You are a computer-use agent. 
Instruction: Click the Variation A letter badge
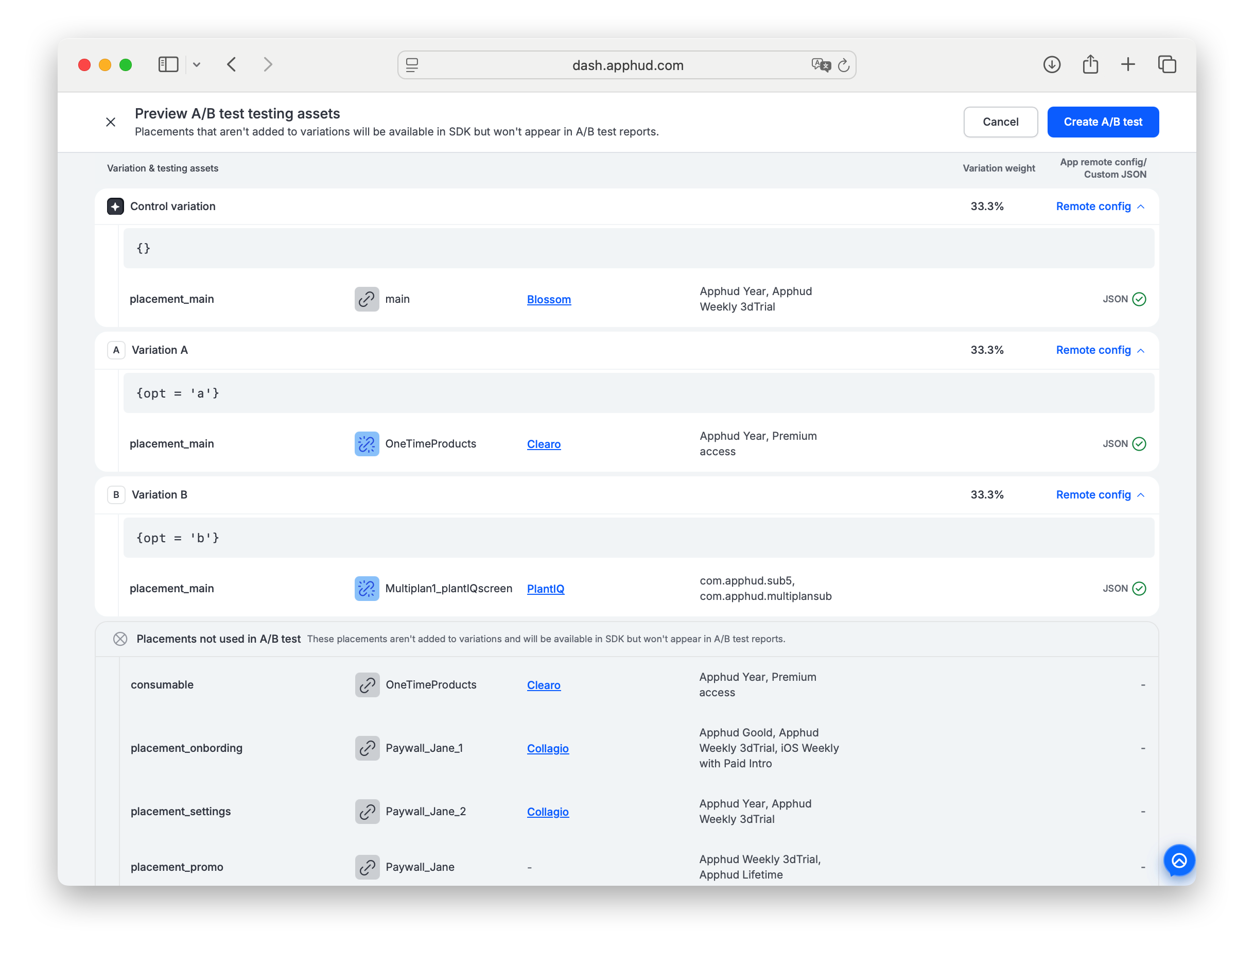[116, 350]
